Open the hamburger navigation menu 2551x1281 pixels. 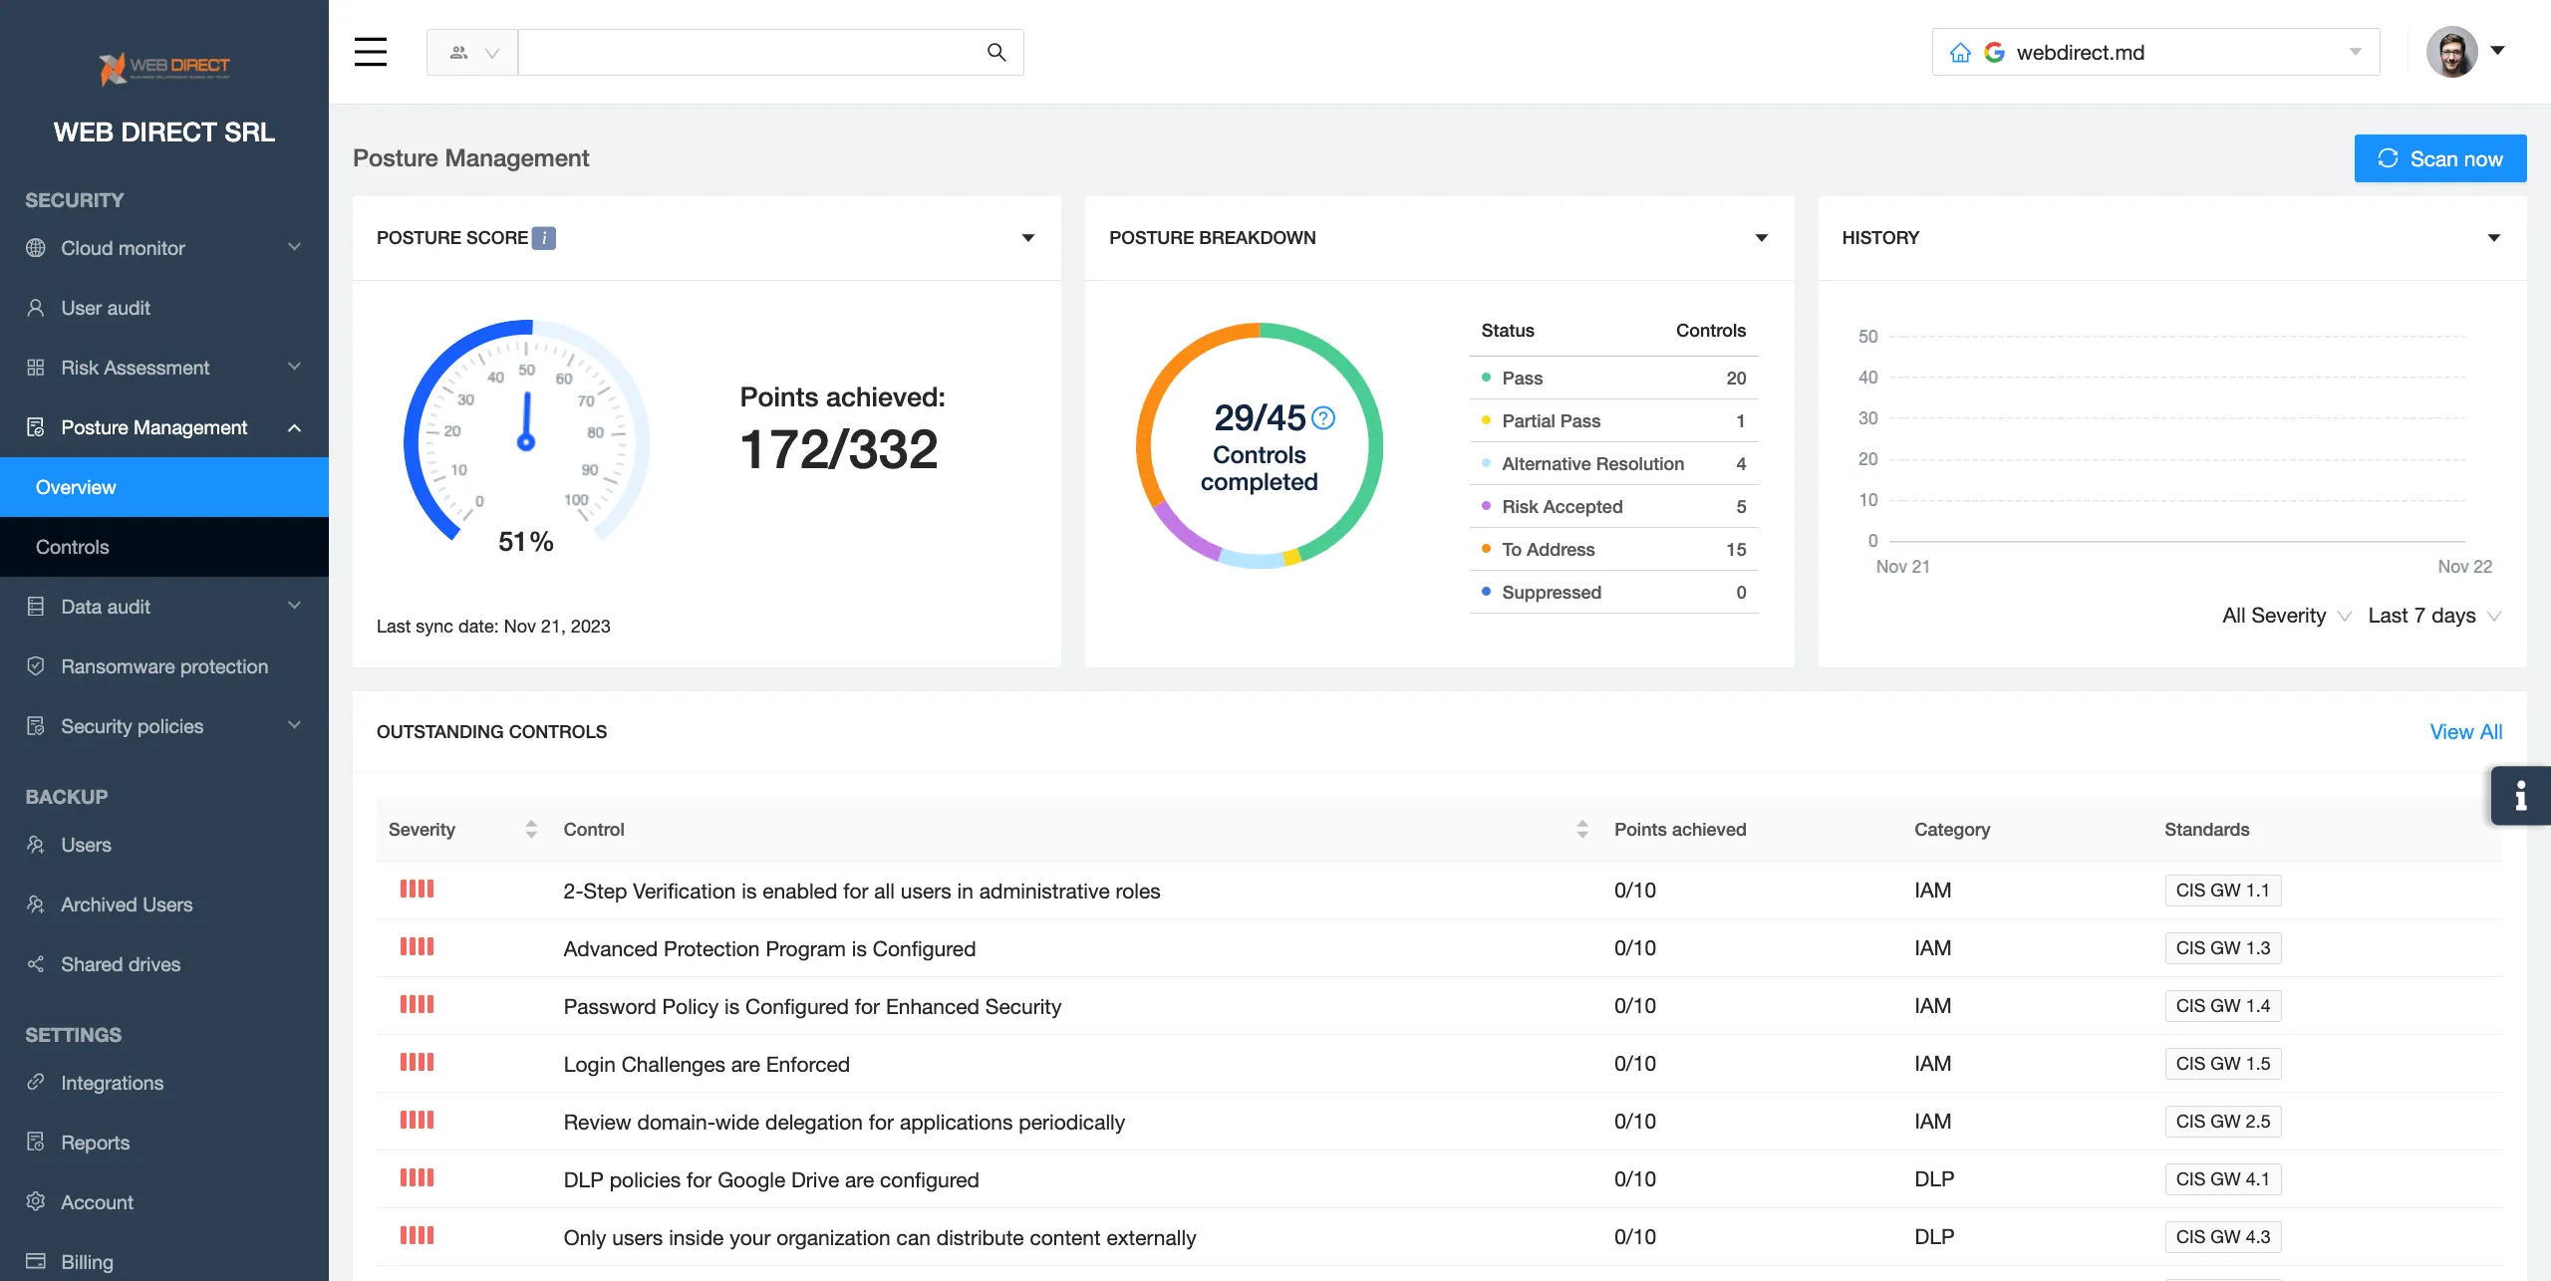[x=370, y=52]
